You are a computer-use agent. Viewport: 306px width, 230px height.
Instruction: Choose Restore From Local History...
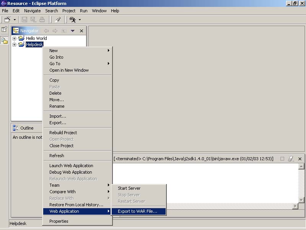(x=78, y=205)
